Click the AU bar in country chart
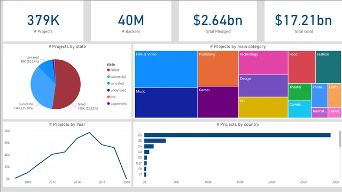The image size is (342, 192). [x=147, y=152]
